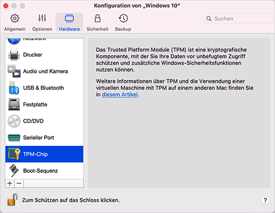Click the padlock icon to protect settings
Viewport: 275px width, 213px height.
(13, 199)
